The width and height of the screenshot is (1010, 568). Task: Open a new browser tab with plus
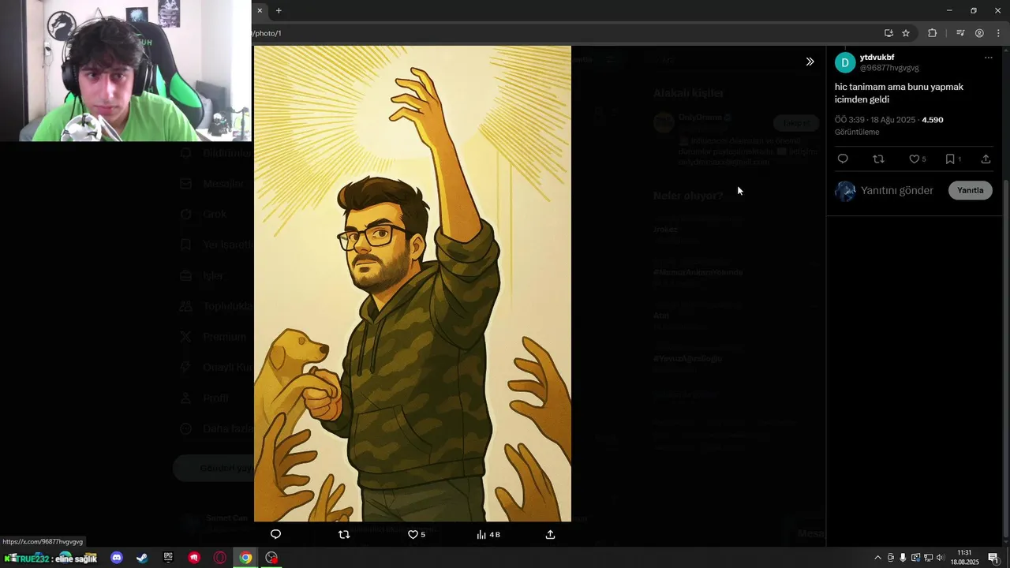pyautogui.click(x=279, y=10)
